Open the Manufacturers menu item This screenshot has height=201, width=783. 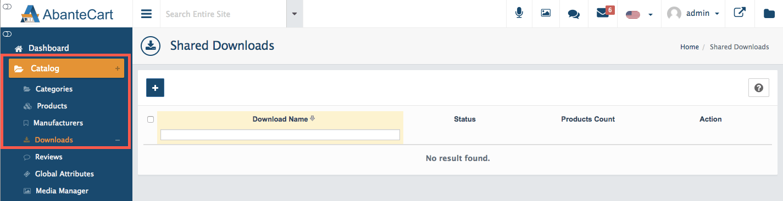click(x=58, y=123)
